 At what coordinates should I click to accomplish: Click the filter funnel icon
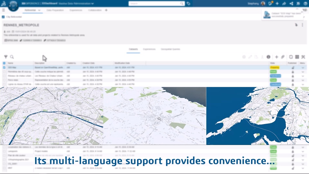(6, 57)
